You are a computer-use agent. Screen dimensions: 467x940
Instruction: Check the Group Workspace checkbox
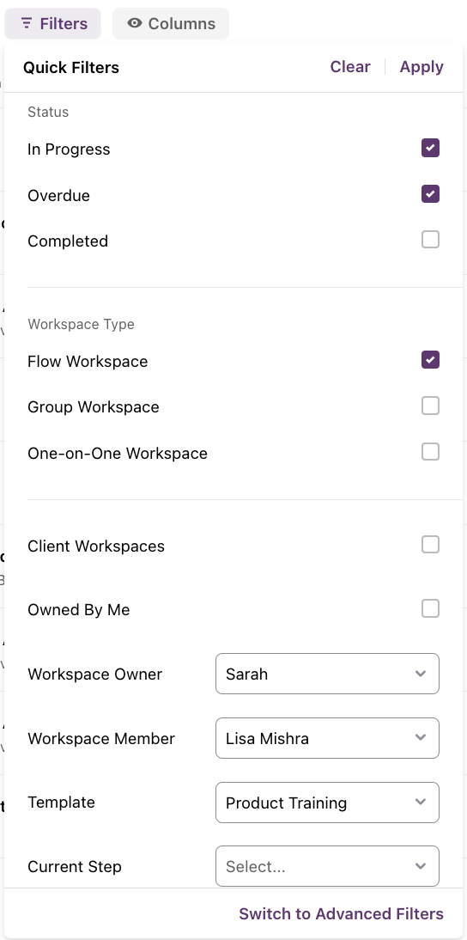click(x=430, y=406)
